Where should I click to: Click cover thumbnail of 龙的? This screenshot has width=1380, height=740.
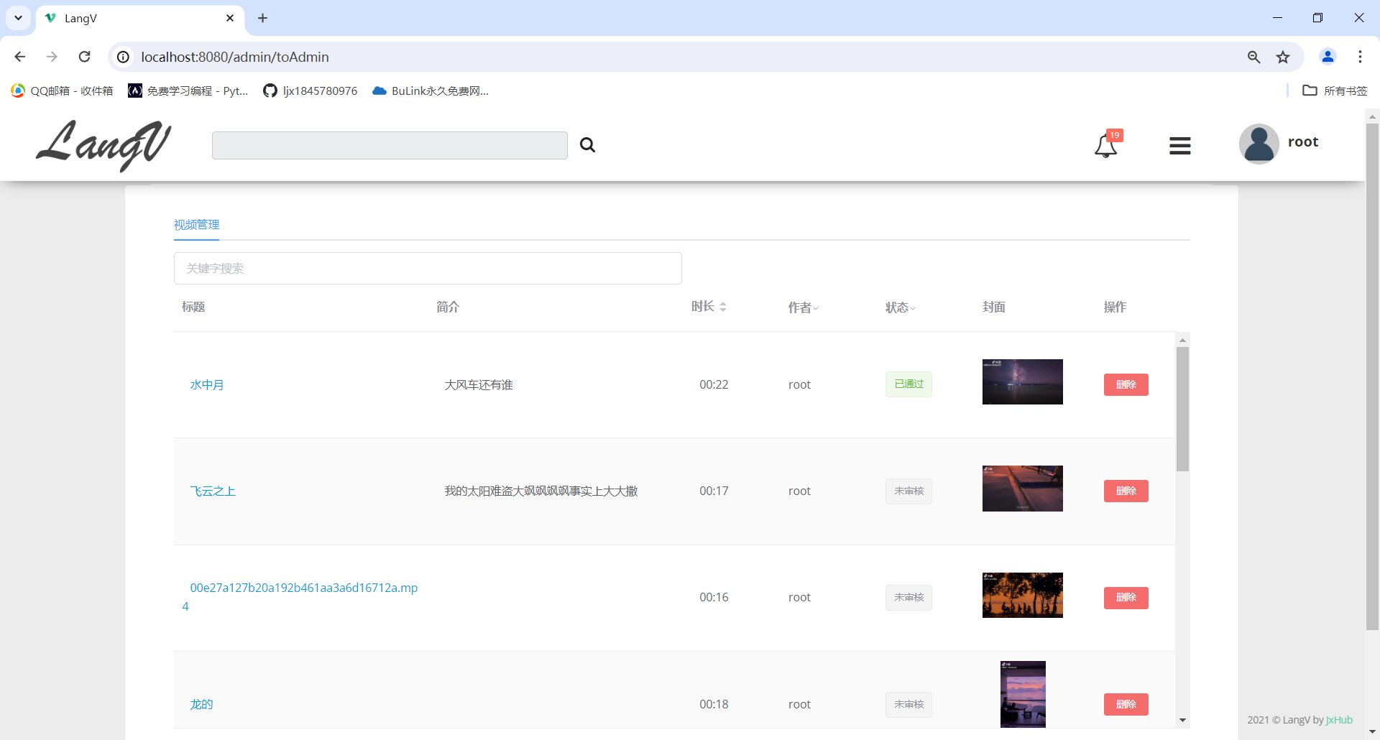coord(1023,694)
